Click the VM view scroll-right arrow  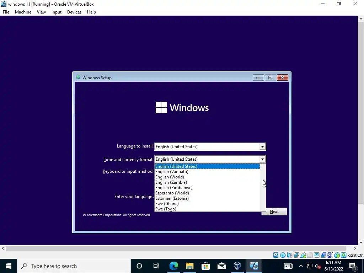(355, 248)
